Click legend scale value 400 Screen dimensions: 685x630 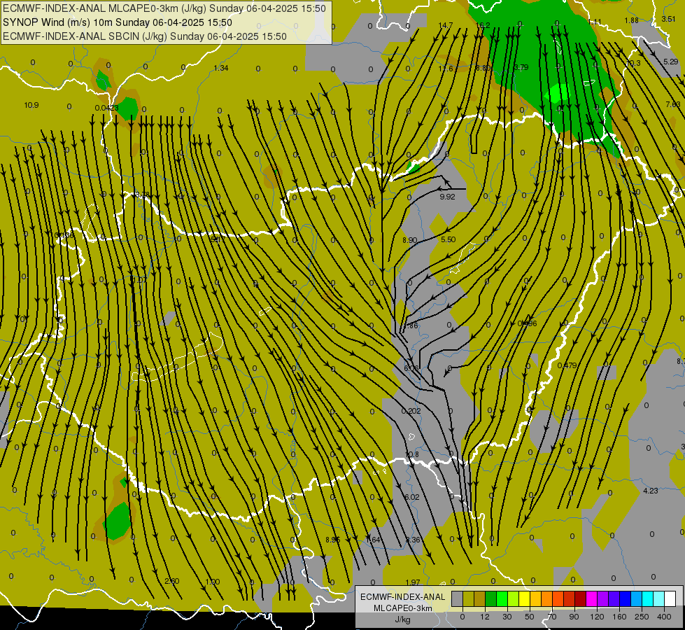pos(664,617)
